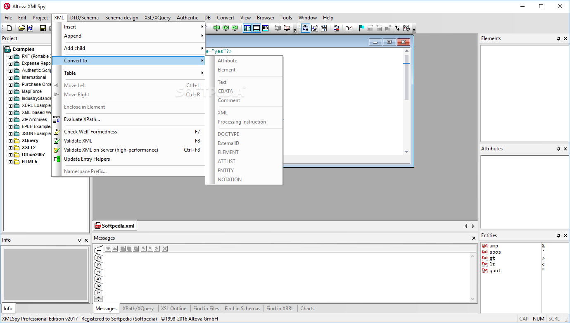The height and width of the screenshot is (323, 570).
Task: Close the Elements panel
Action: pos(565,38)
